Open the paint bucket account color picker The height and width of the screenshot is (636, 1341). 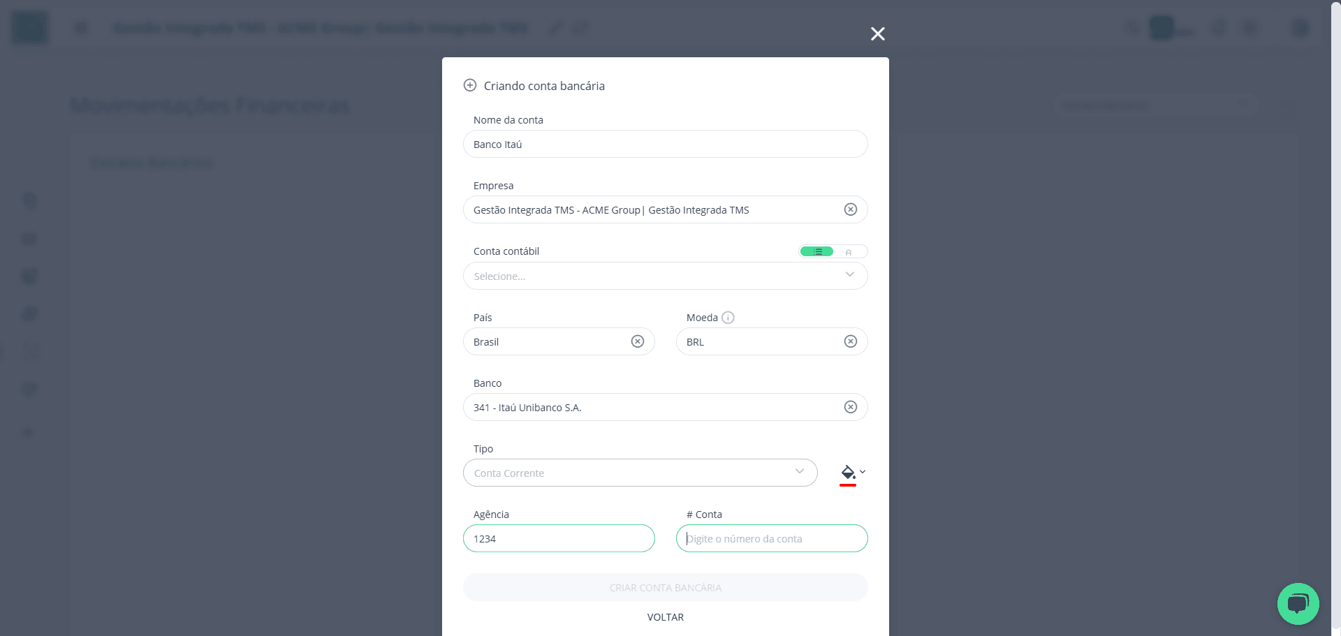[x=852, y=474]
